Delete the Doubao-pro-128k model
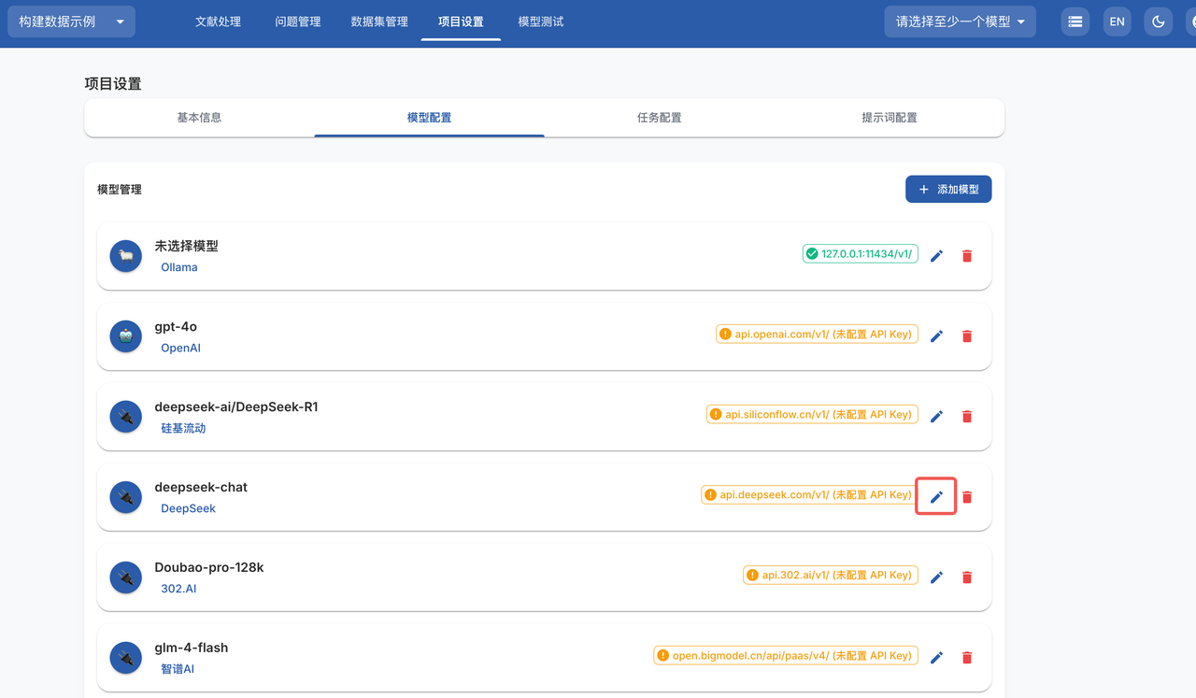The width and height of the screenshot is (1196, 698). (967, 577)
